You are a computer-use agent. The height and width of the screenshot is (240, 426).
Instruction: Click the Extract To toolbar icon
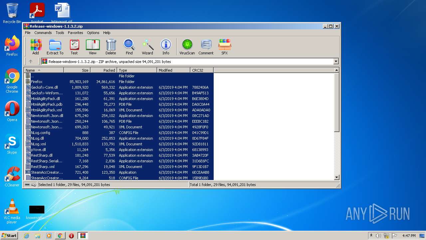point(55,47)
